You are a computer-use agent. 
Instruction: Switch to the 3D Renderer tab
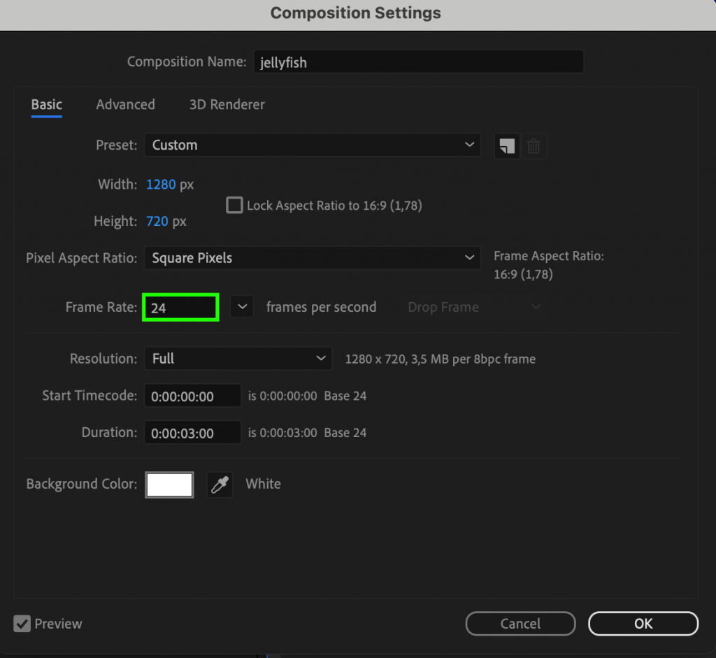click(x=227, y=104)
